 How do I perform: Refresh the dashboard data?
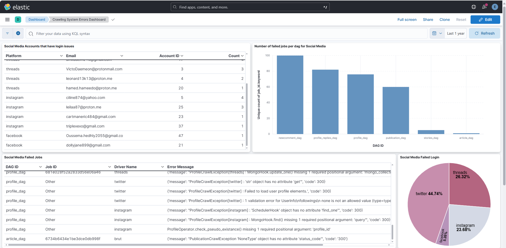(x=485, y=33)
